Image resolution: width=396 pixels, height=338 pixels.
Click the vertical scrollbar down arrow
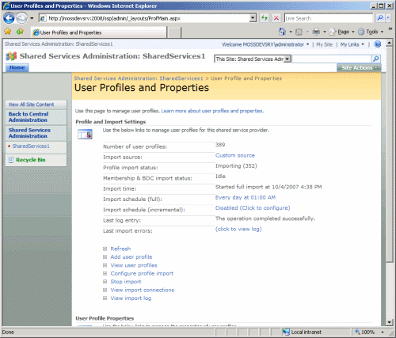point(389,322)
